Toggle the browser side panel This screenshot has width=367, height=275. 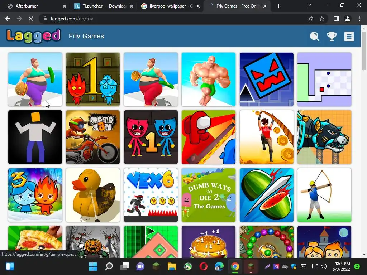[336, 19]
